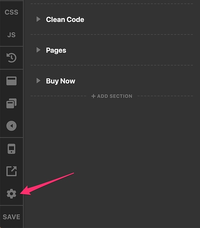Open the JS editor in sidebar
This screenshot has height=228, width=200.
(x=11, y=35)
